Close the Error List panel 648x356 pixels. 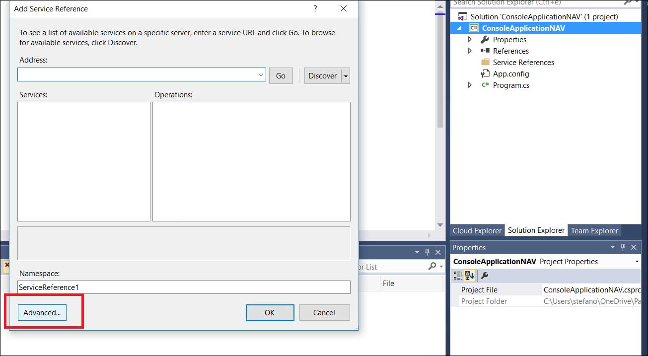coord(438,252)
